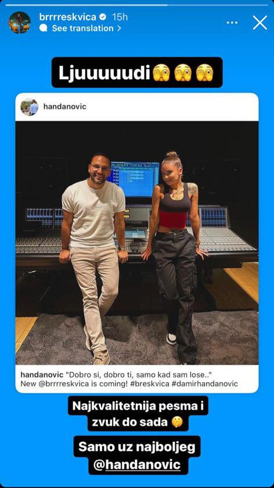Seek using the story progress bar
Image resolution: width=274 pixels, height=488 pixels.
click(x=137, y=5)
